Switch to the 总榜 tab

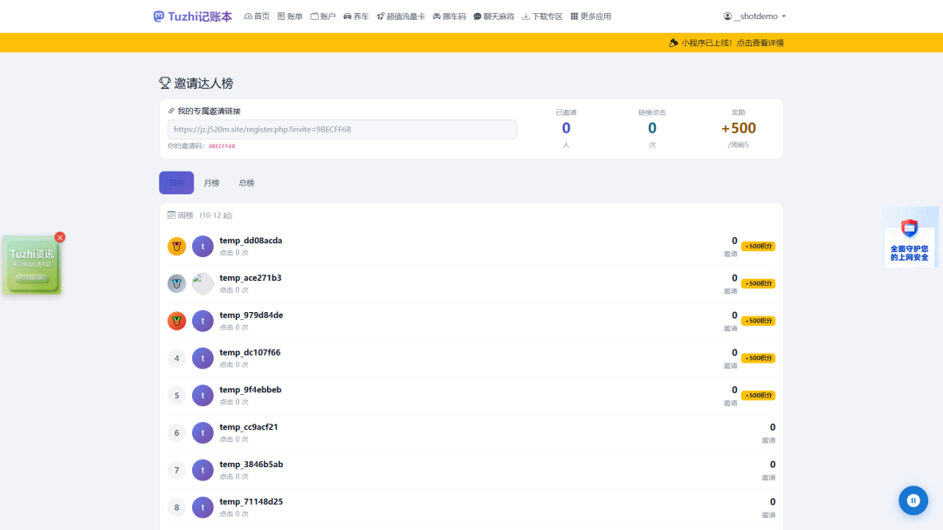point(246,182)
